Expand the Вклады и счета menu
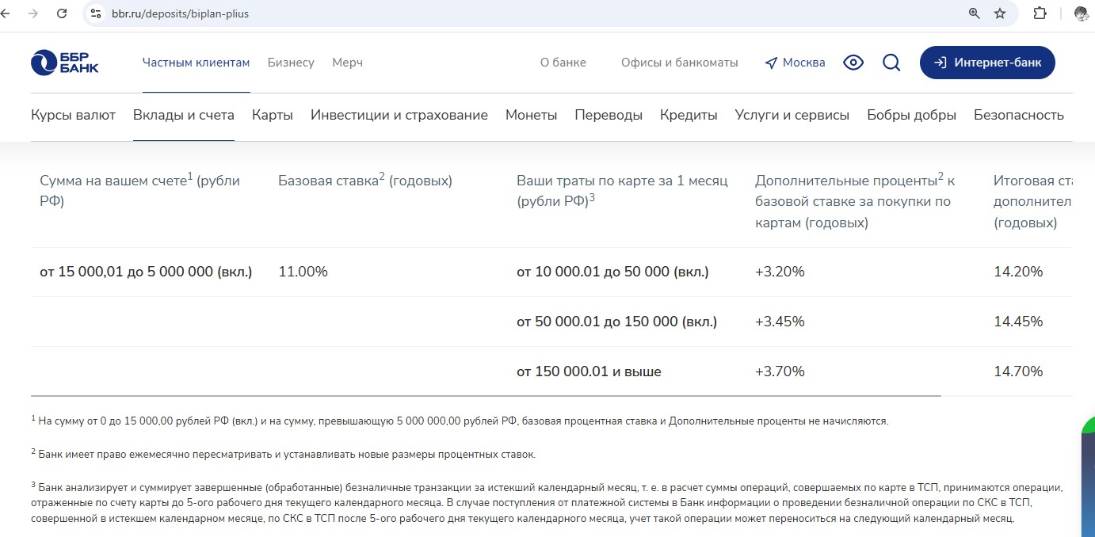1095x537 pixels. (x=183, y=115)
